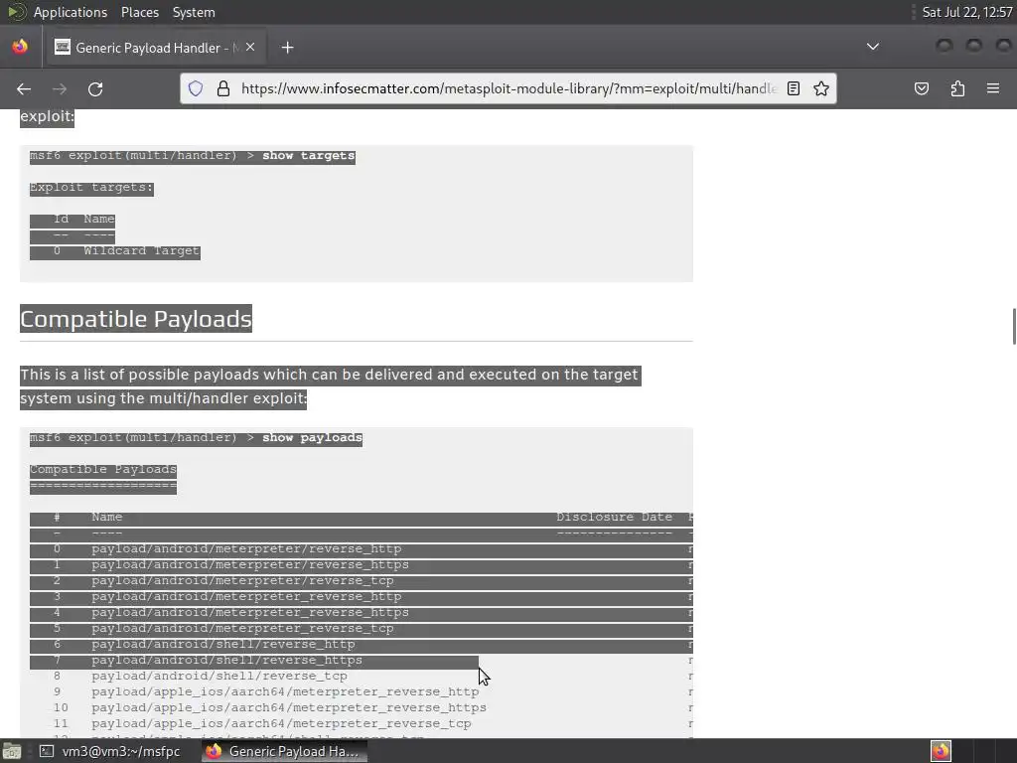The width and height of the screenshot is (1017, 763).
Task: Click the URL address field
Action: (508, 88)
